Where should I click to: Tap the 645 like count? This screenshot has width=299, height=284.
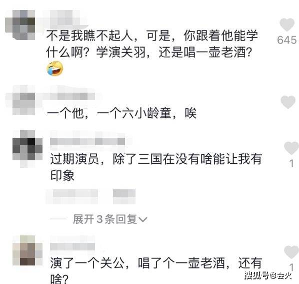(x=287, y=40)
